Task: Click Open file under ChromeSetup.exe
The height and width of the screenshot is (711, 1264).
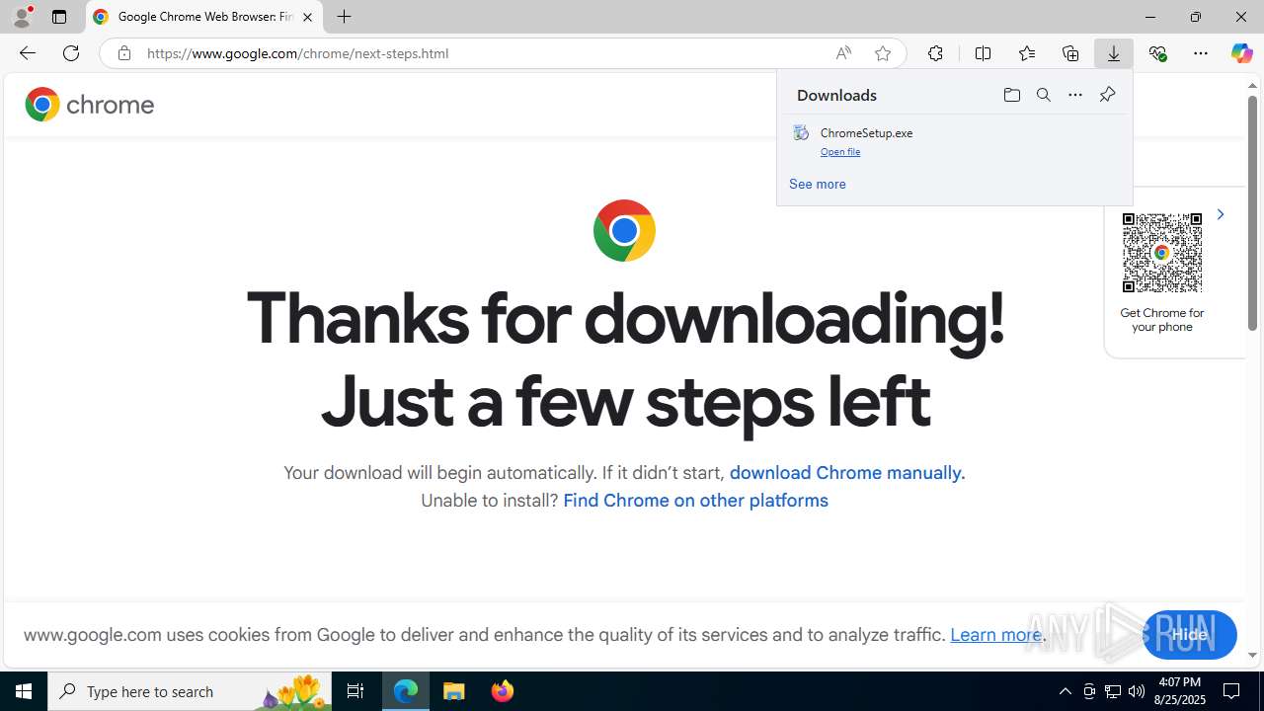Action: pyautogui.click(x=840, y=152)
